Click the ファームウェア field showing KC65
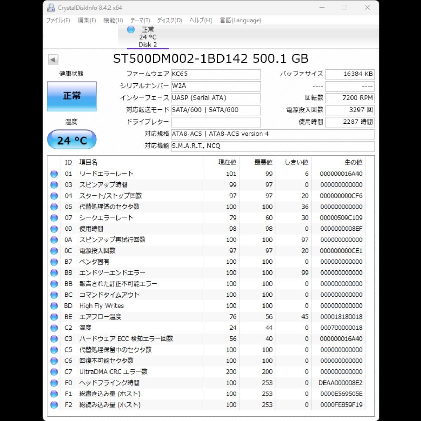Screen dimensions: 421x421 click(216, 74)
